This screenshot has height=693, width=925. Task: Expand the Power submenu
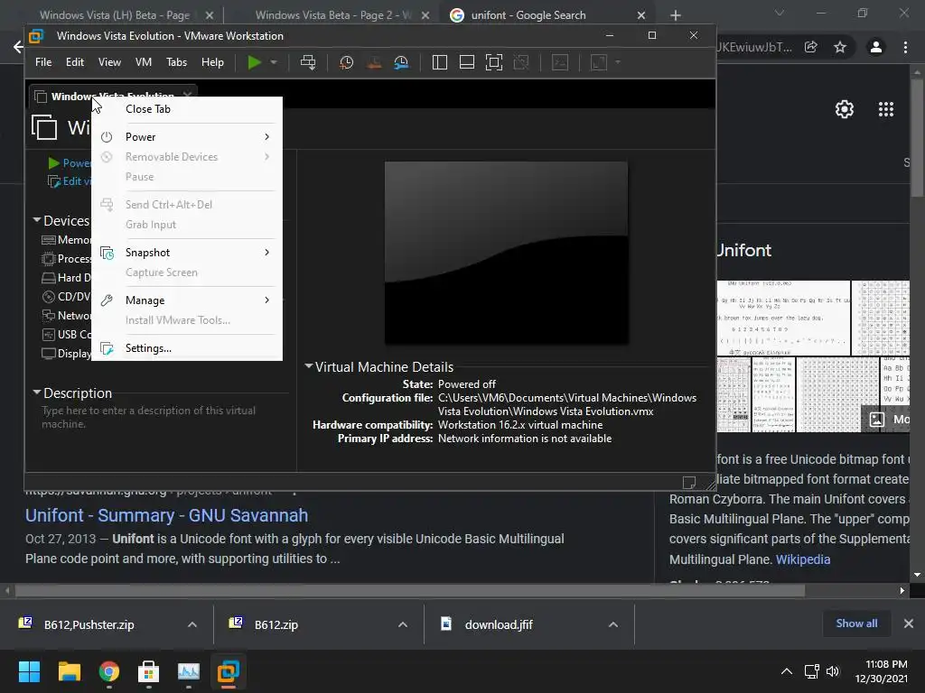[187, 137]
